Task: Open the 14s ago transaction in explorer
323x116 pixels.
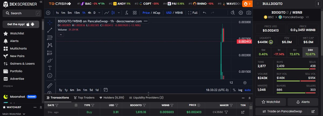Action: click(x=243, y=112)
